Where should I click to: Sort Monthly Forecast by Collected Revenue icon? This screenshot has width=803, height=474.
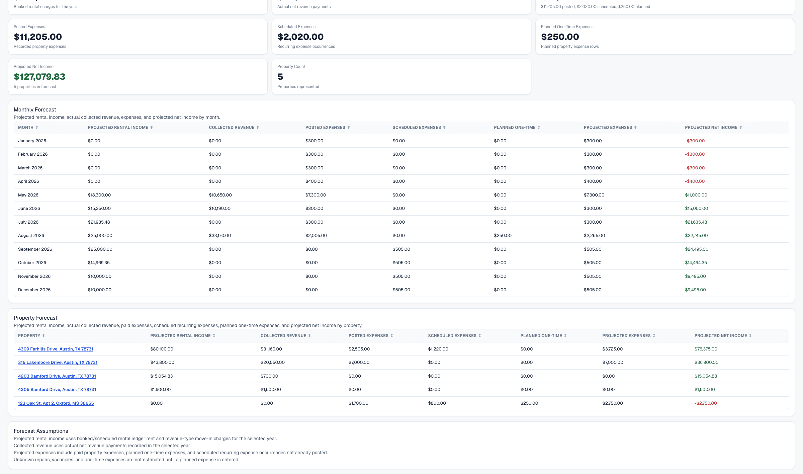(x=258, y=128)
